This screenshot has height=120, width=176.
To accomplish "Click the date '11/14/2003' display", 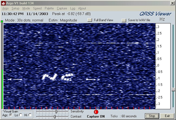I will click(37, 14).
